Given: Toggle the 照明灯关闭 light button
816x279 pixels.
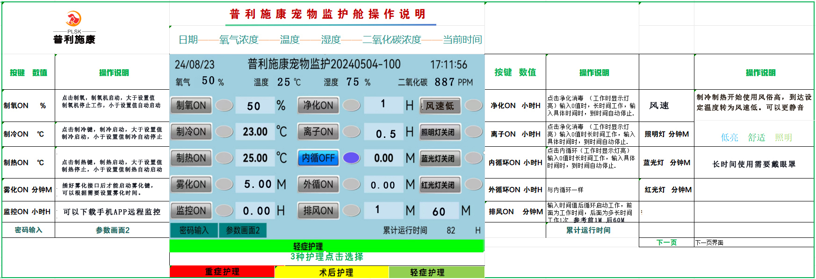Looking at the screenshot, I should 440,132.
